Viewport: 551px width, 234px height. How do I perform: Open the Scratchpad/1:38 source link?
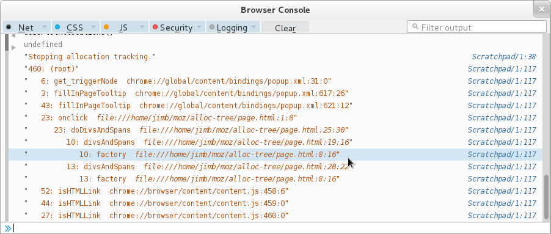[504, 57]
